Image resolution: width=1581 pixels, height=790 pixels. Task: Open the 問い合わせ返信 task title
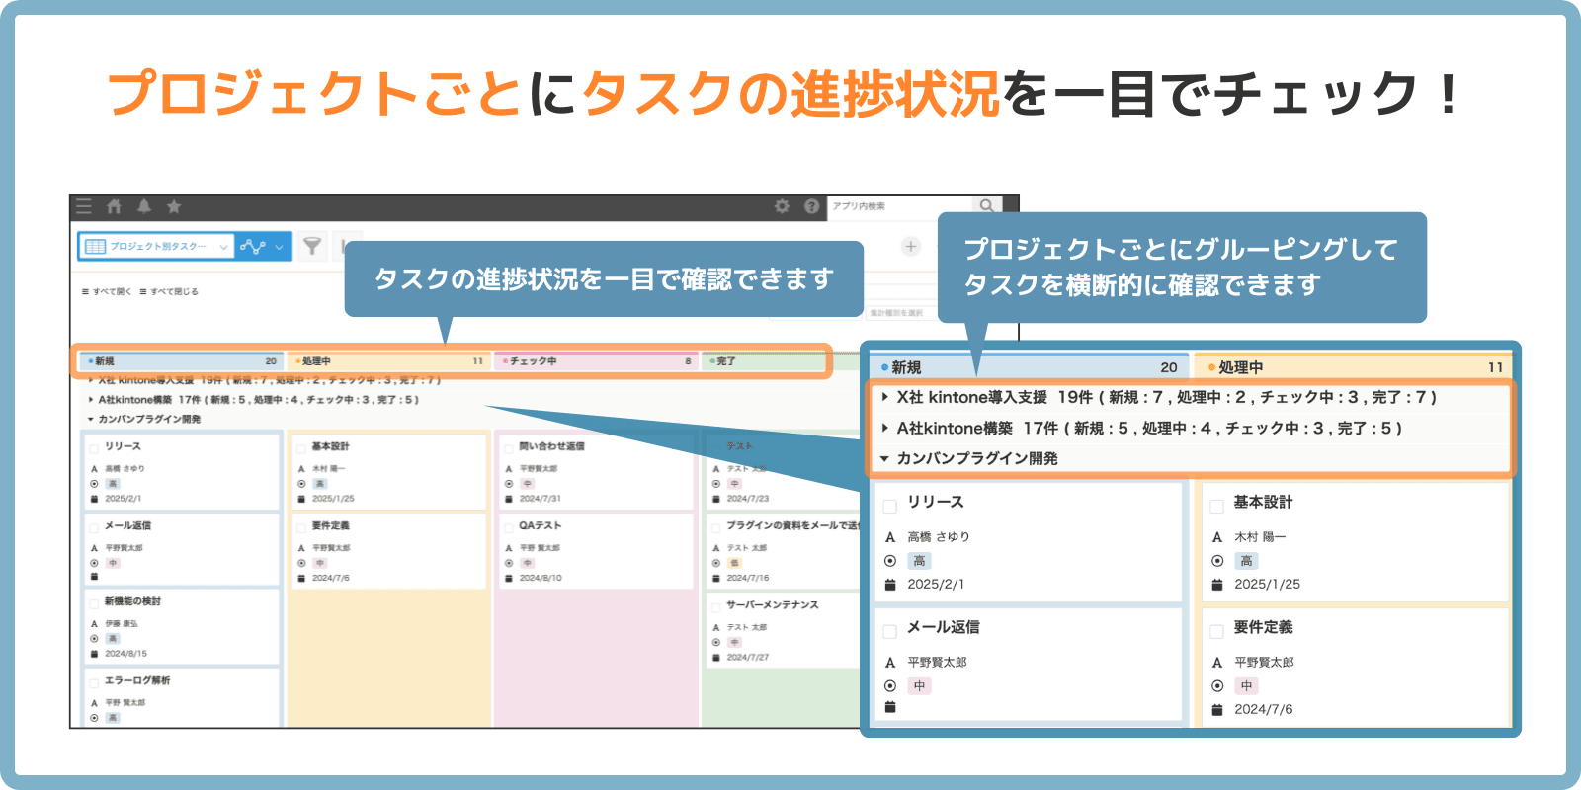[x=551, y=446]
